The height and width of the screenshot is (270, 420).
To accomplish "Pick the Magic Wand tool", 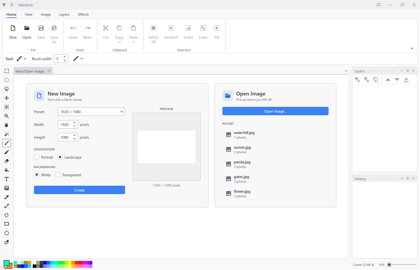I will click(x=7, y=134).
